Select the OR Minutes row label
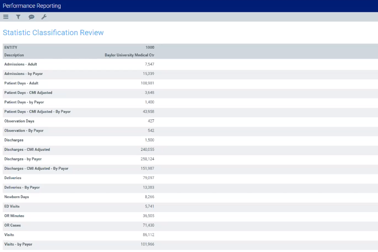378x252 pixels. click(x=14, y=216)
